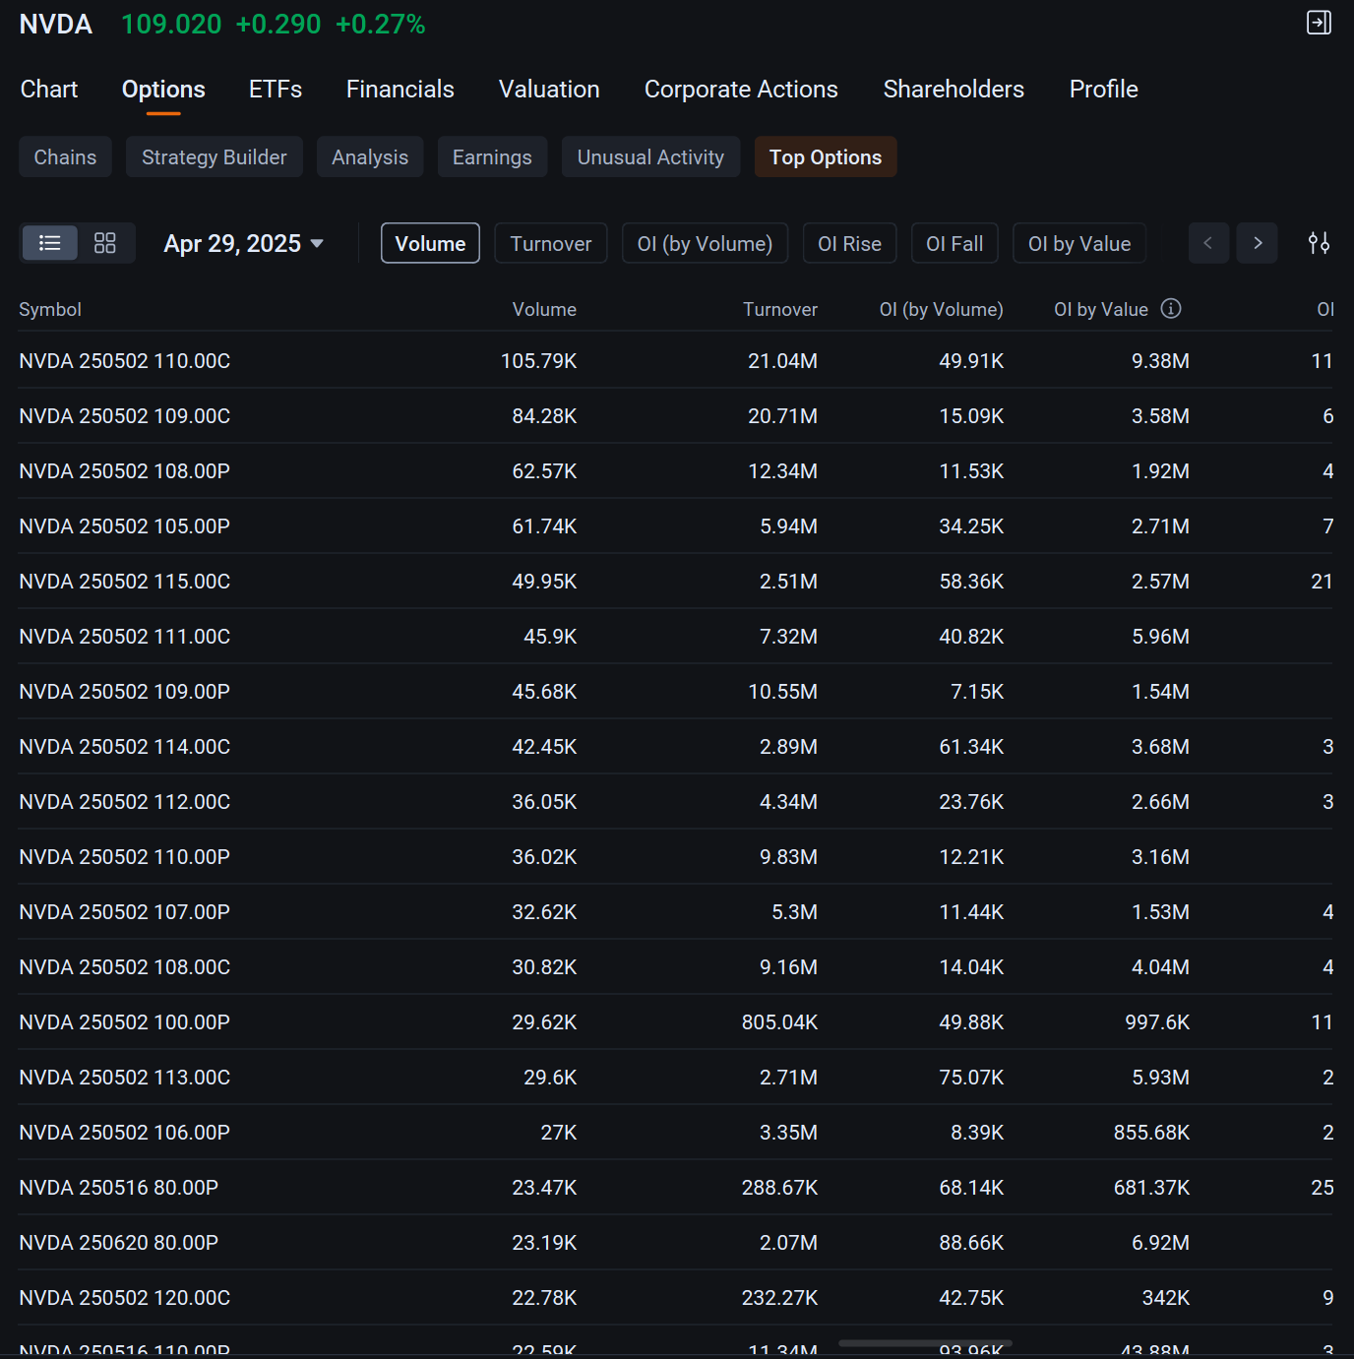The height and width of the screenshot is (1359, 1354).
Task: Sort by the Symbol column header
Action: 50,309
